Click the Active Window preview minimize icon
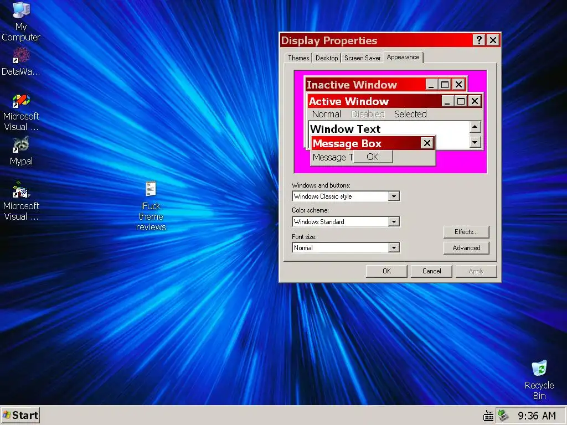Screen dimensions: 567x425 [x=447, y=101]
